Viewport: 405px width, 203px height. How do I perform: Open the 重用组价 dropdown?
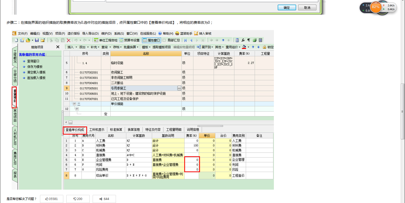pyautogui.click(x=233, y=47)
